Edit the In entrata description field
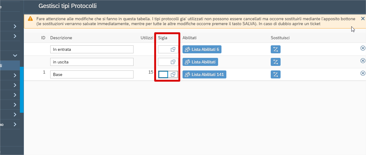 [x=92, y=50]
